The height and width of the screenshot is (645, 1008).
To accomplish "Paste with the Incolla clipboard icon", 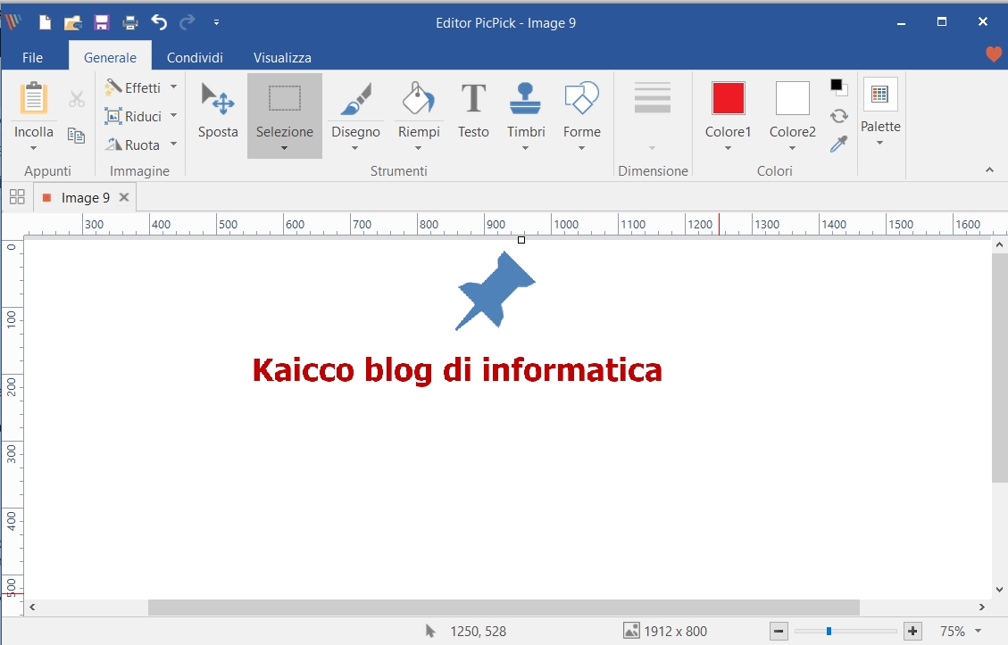I will point(33,98).
